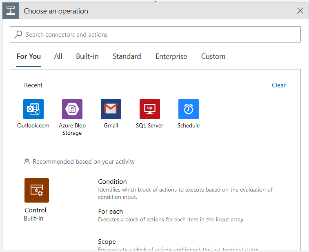Clear the recent connectors list
This screenshot has height=252, width=309.
pos(279,85)
